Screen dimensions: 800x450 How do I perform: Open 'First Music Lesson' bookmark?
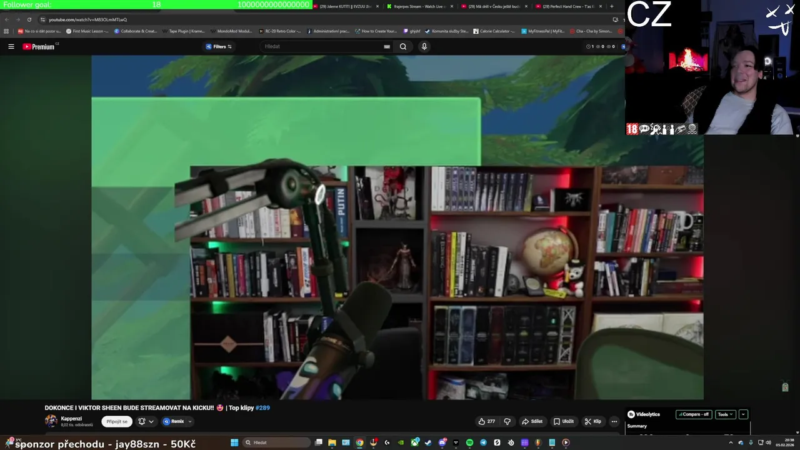click(x=87, y=31)
